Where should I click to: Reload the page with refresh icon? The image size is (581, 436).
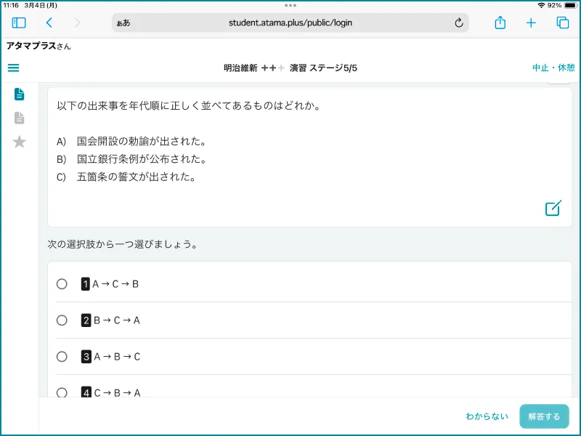(459, 23)
